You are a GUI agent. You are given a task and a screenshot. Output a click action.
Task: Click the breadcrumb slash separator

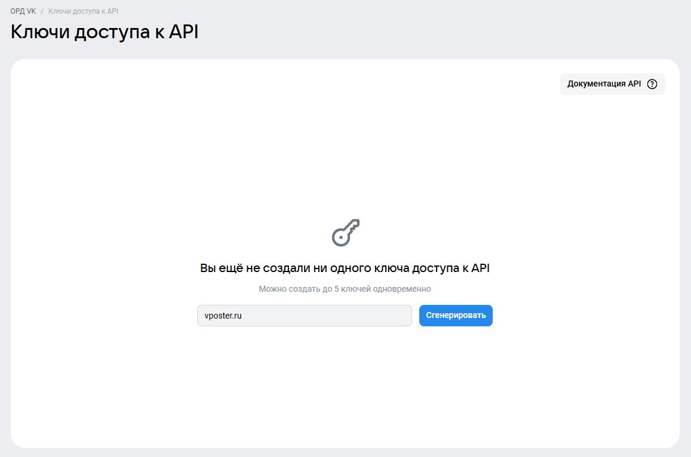(x=42, y=11)
